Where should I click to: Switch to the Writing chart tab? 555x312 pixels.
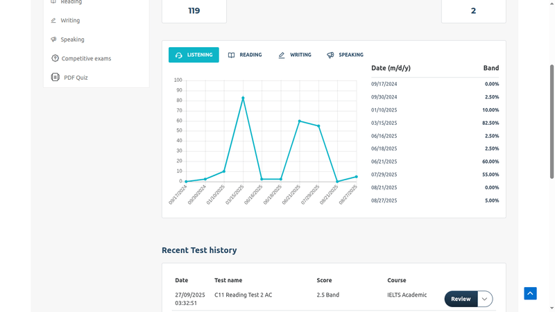click(294, 55)
